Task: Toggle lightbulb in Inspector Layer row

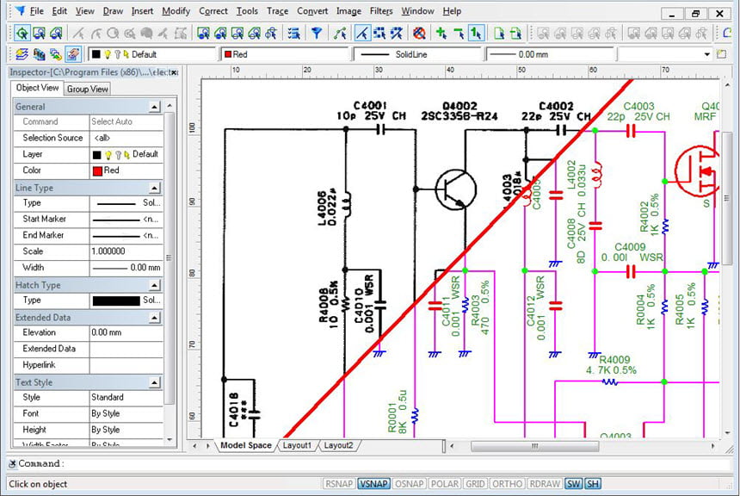Action: click(108, 154)
